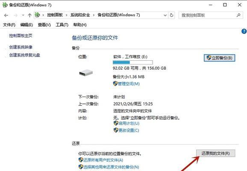
Task: Click the address bar location icon
Action: pos(38,15)
